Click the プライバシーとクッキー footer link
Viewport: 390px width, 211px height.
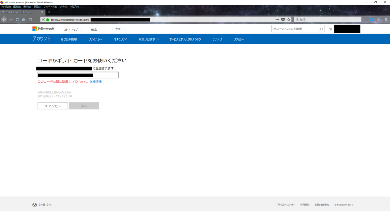pos(286,205)
